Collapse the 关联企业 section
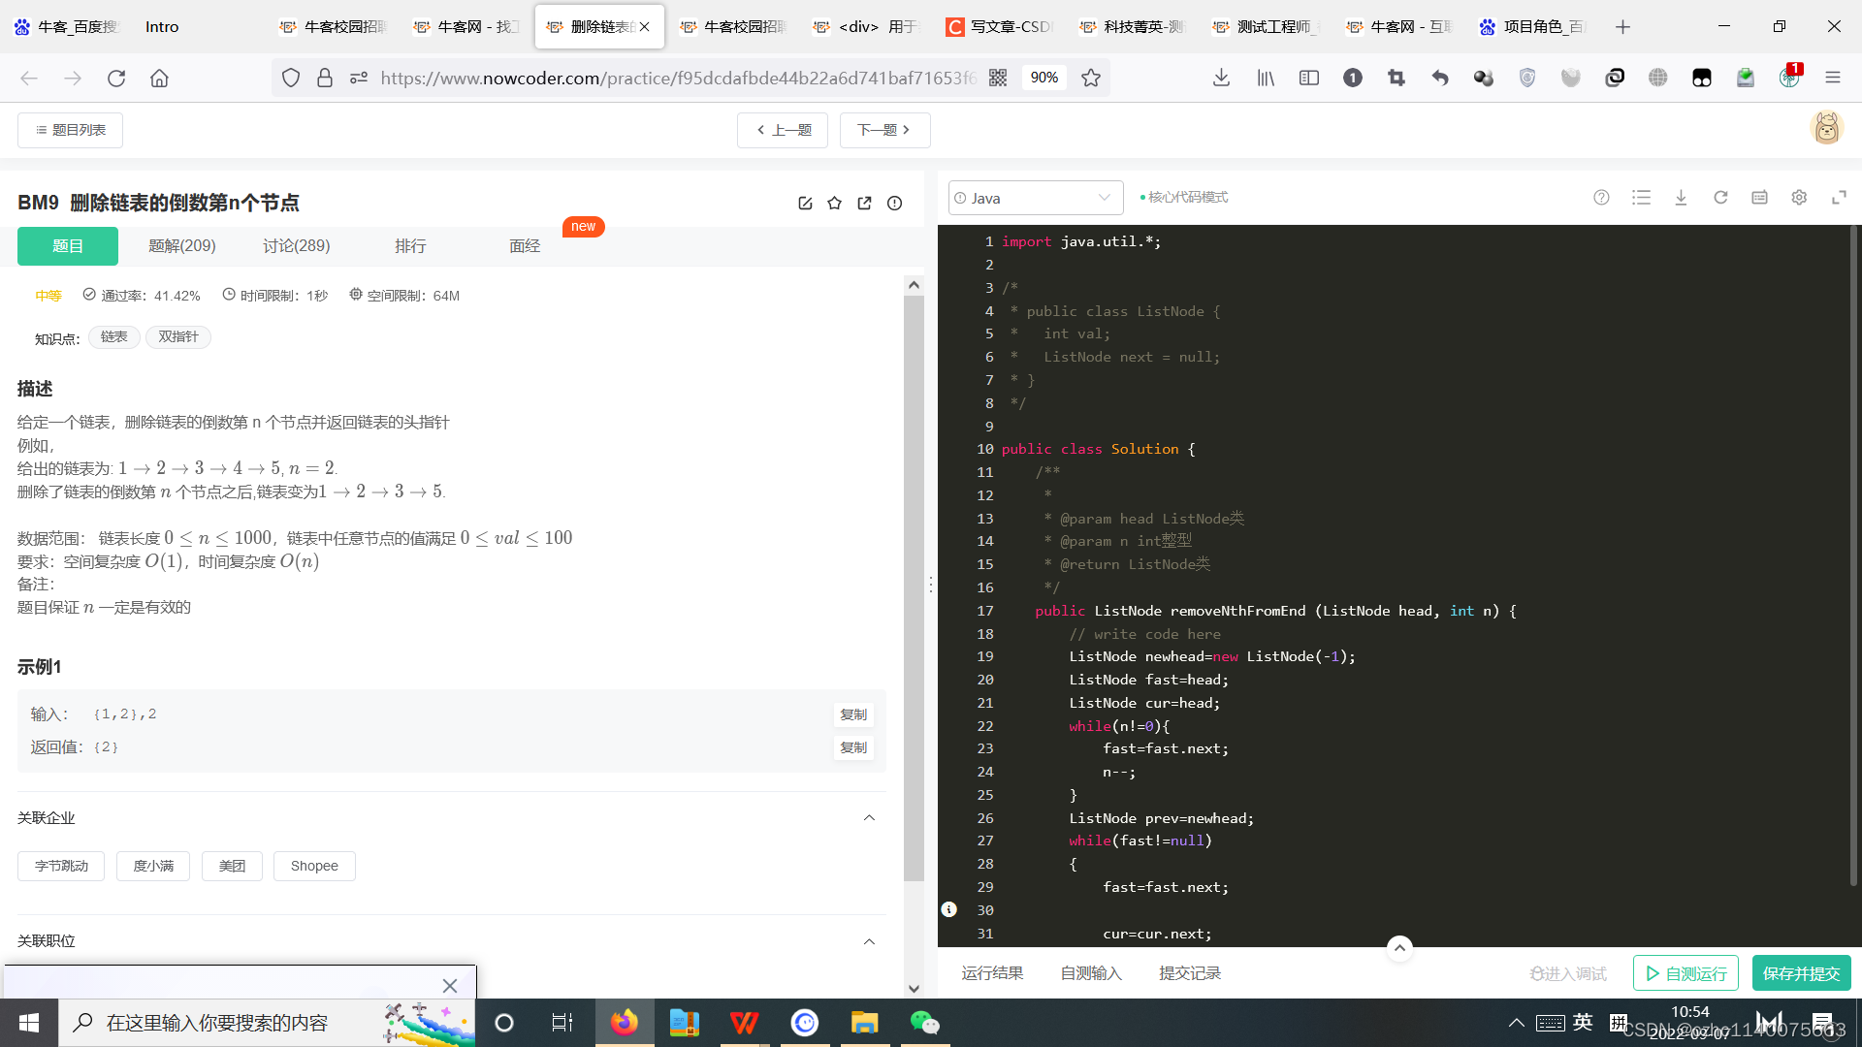Viewport: 1862px width, 1047px height. (870, 818)
